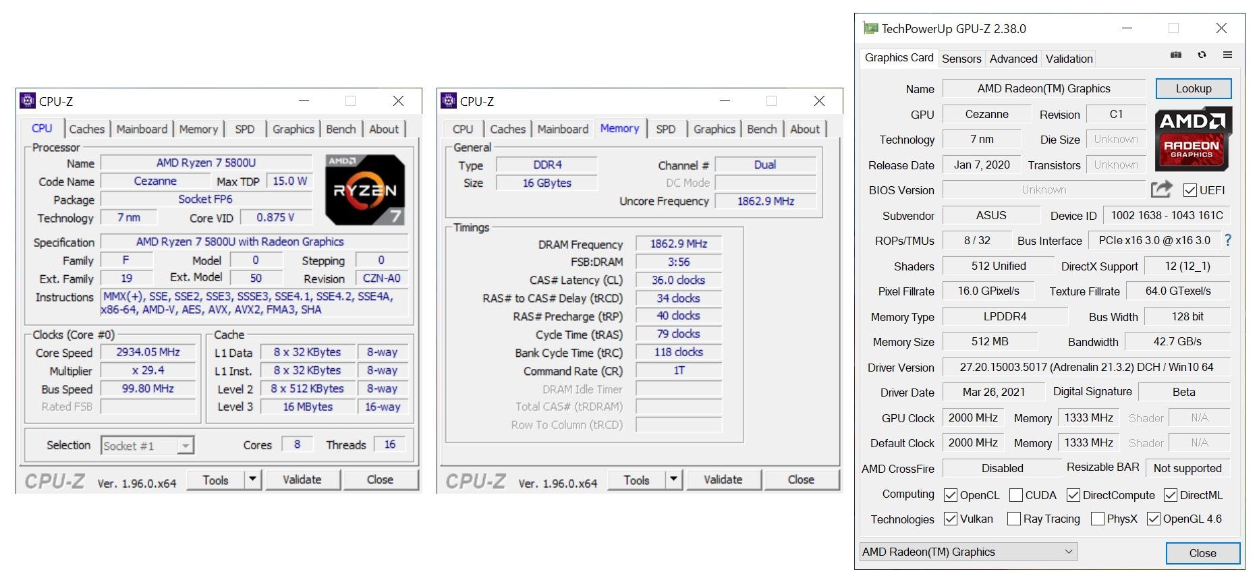Click the Core Speed value 2934.05 MHz
The image size is (1259, 578).
coord(148,352)
